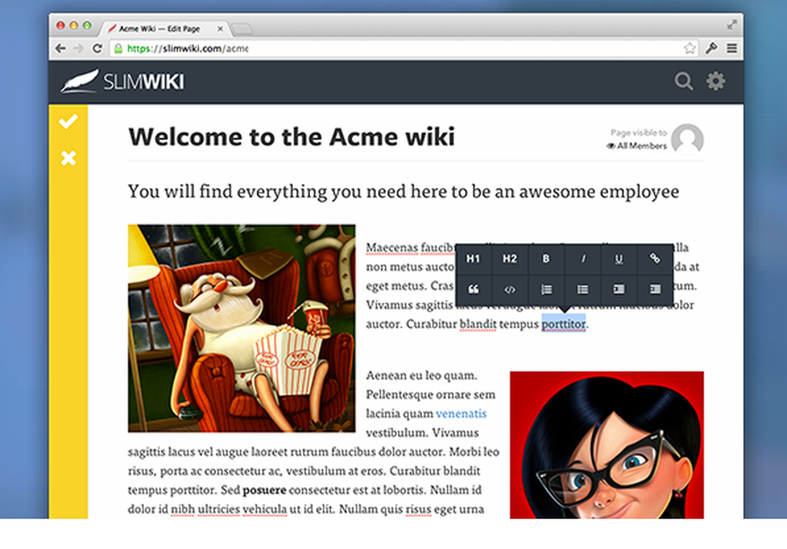Image resolution: width=787 pixels, height=549 pixels.
Task: Go forward with the browser forward arrow
Action: (78, 48)
